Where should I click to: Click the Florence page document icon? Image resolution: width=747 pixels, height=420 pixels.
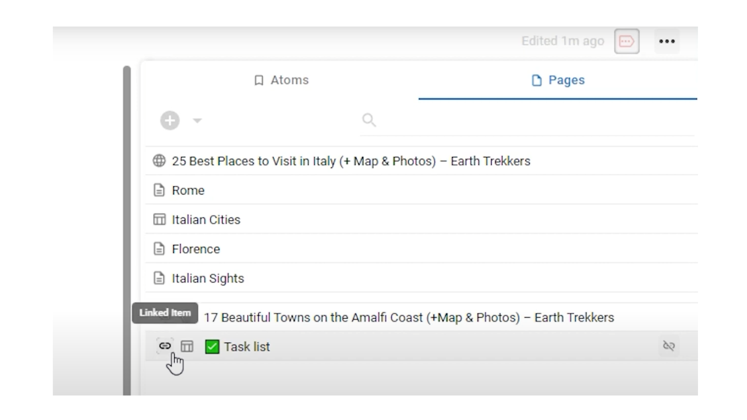159,249
